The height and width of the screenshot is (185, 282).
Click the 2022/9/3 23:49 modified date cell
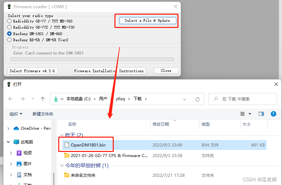[167, 145]
